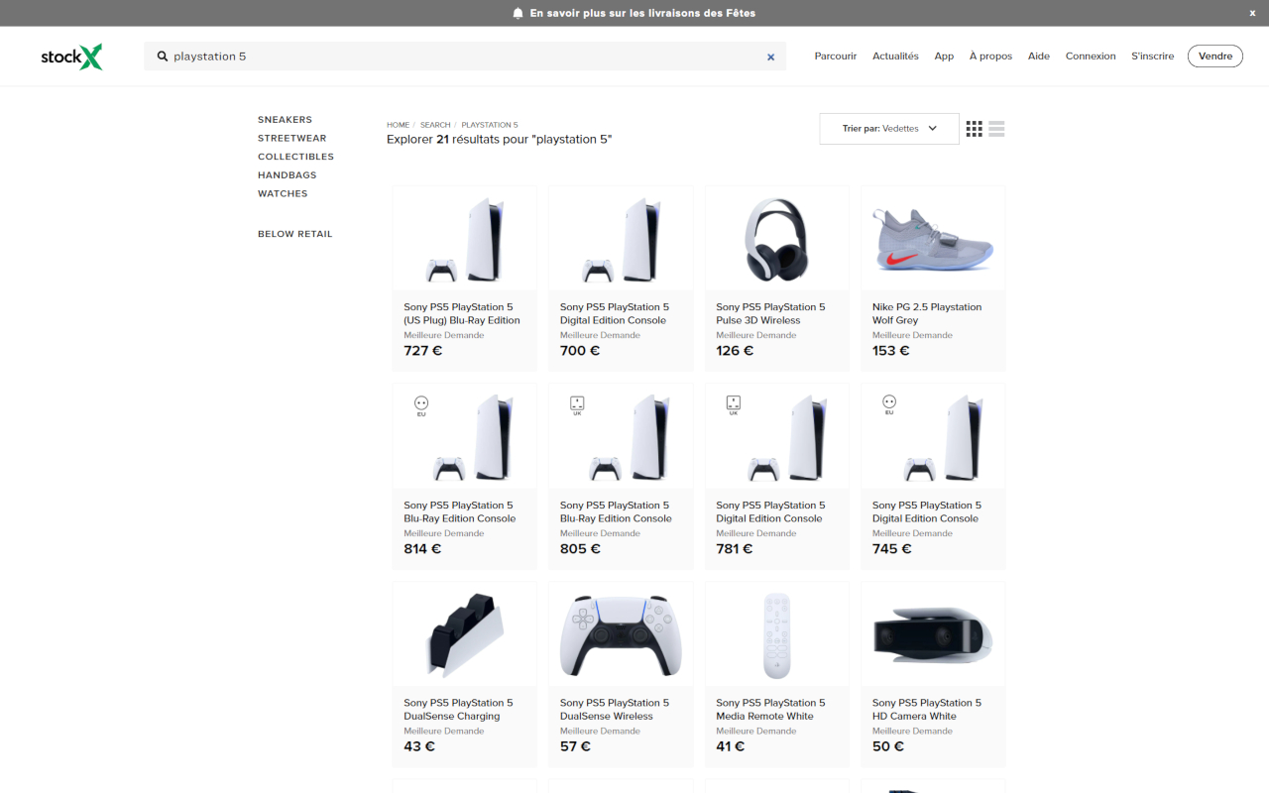This screenshot has height=793, width=1269.
Task: Open the Actualités page
Action: pyautogui.click(x=895, y=57)
